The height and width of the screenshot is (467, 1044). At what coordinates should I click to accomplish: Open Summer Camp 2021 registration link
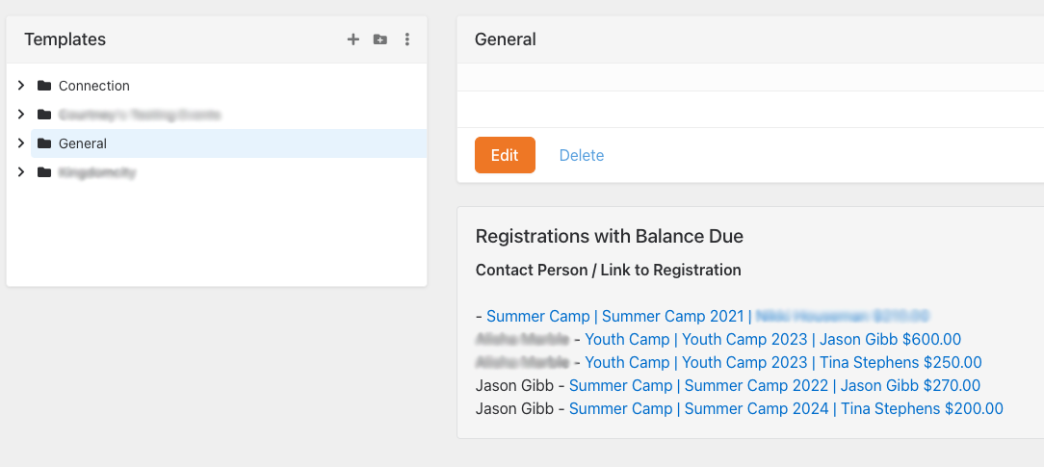pyautogui.click(x=616, y=316)
